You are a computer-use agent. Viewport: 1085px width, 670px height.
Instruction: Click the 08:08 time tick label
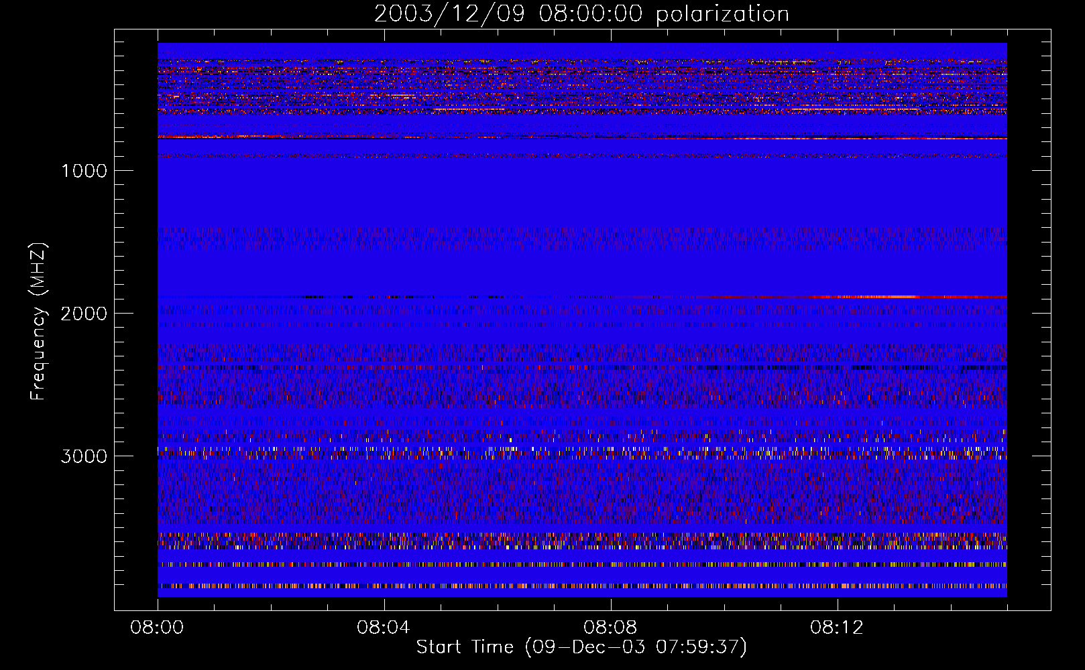pyautogui.click(x=610, y=628)
